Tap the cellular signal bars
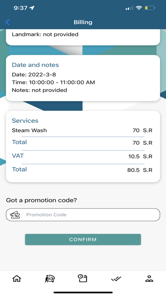The width and height of the screenshot is (166, 296). 129,8
